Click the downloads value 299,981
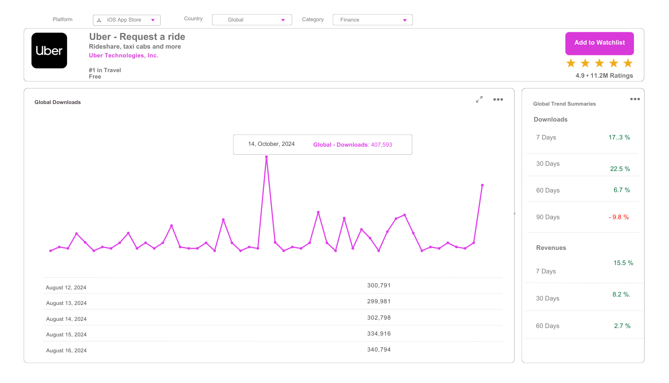669x383 pixels. pos(379,301)
